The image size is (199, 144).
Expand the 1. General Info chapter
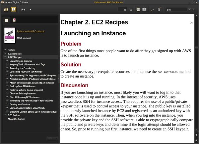click(5, 54)
